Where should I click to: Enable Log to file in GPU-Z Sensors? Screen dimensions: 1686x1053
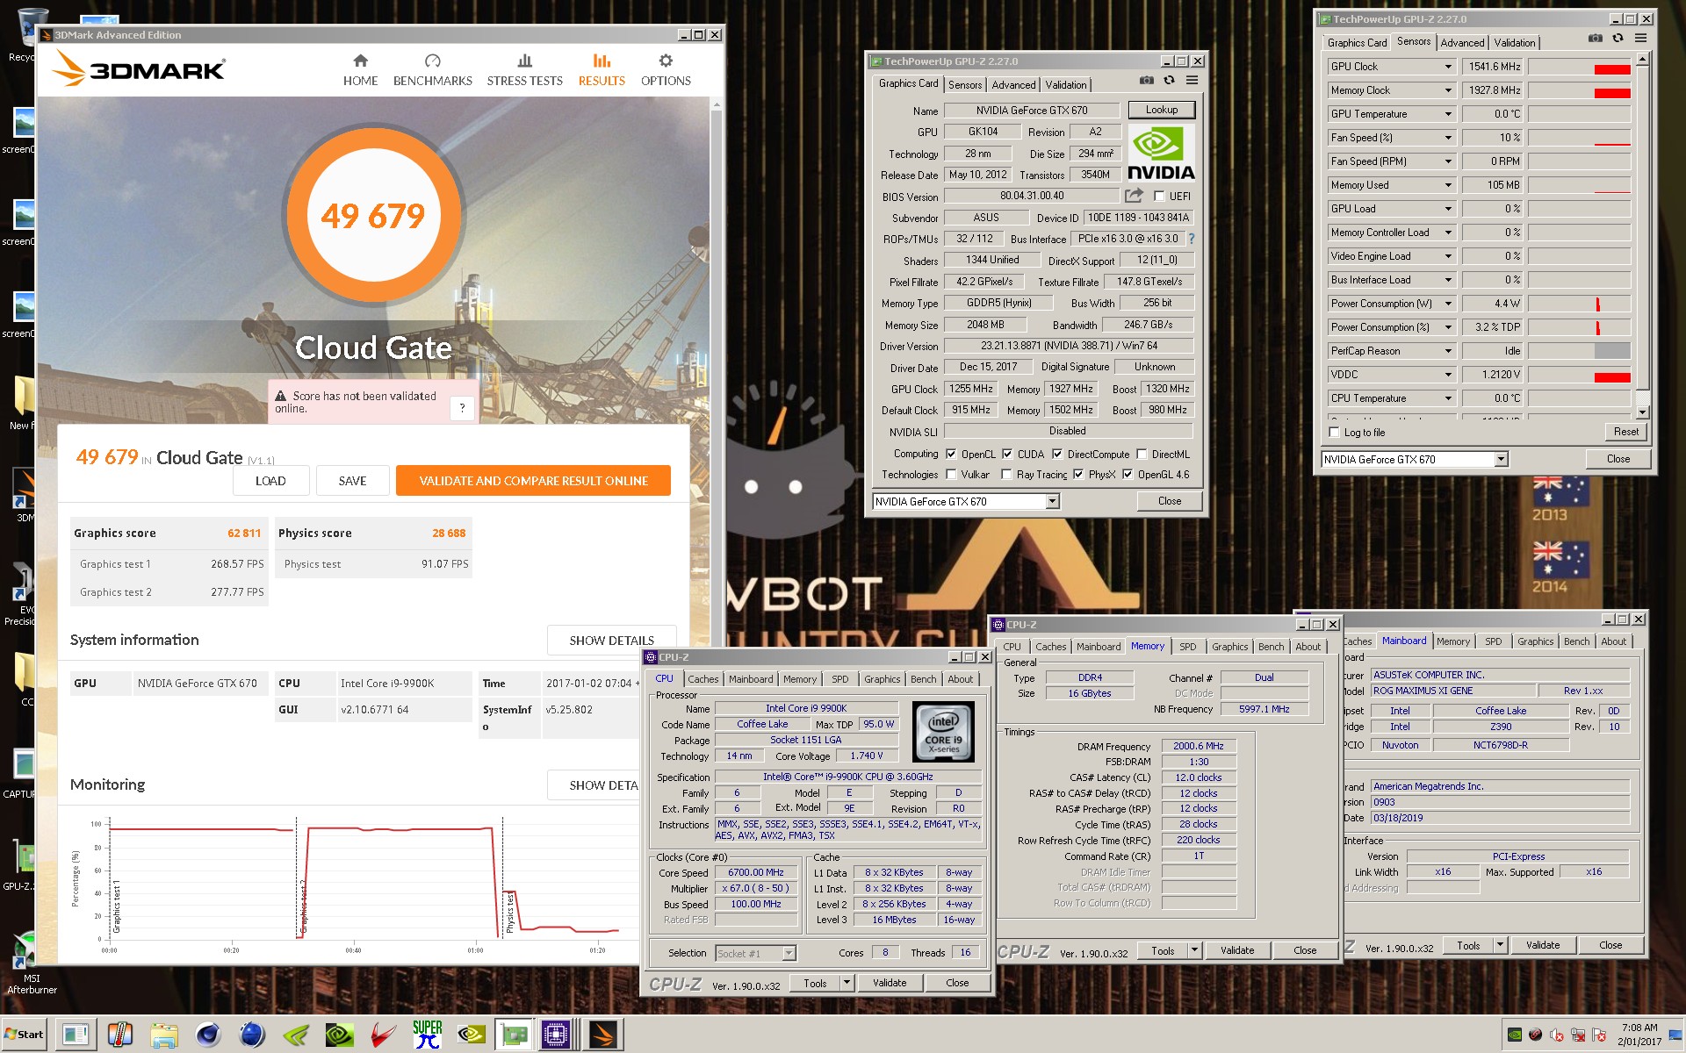pyautogui.click(x=1335, y=433)
